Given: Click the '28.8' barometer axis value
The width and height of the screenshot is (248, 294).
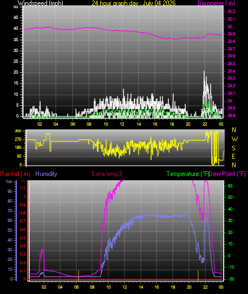Looking at the screenshot, I should pyautogui.click(x=231, y=115).
